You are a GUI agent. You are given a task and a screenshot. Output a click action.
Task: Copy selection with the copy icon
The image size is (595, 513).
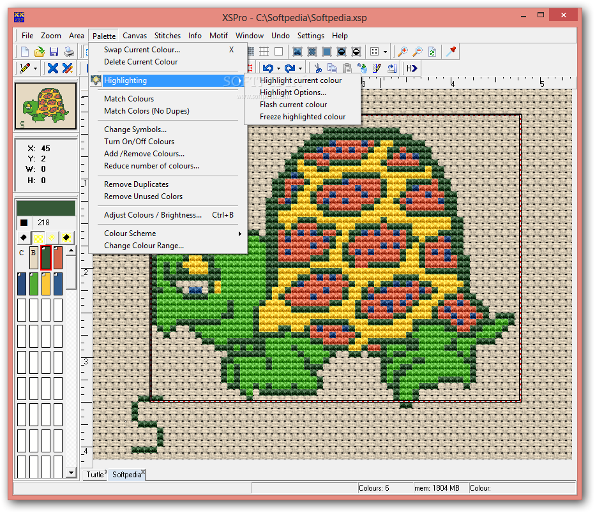[333, 68]
